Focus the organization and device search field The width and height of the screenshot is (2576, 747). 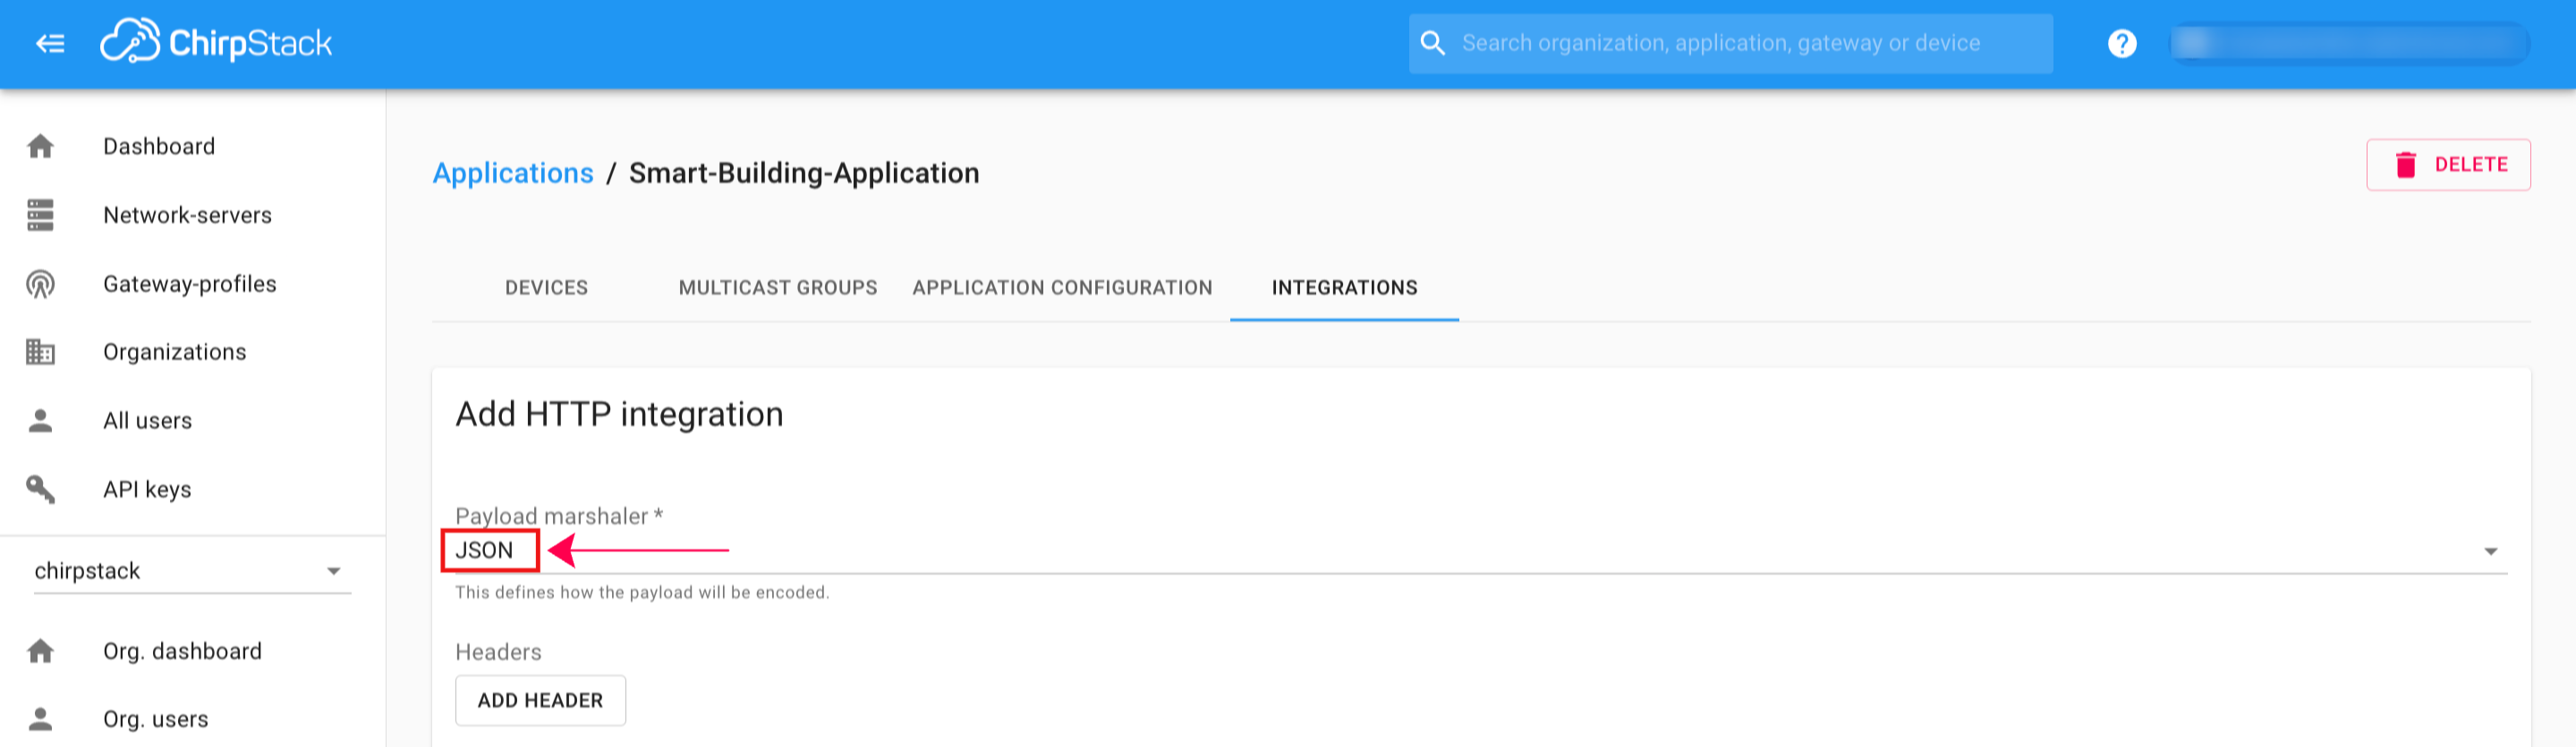[x=1720, y=44]
